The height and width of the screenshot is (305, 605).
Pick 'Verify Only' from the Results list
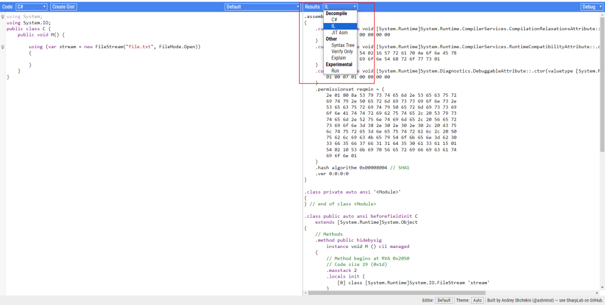pyautogui.click(x=342, y=51)
